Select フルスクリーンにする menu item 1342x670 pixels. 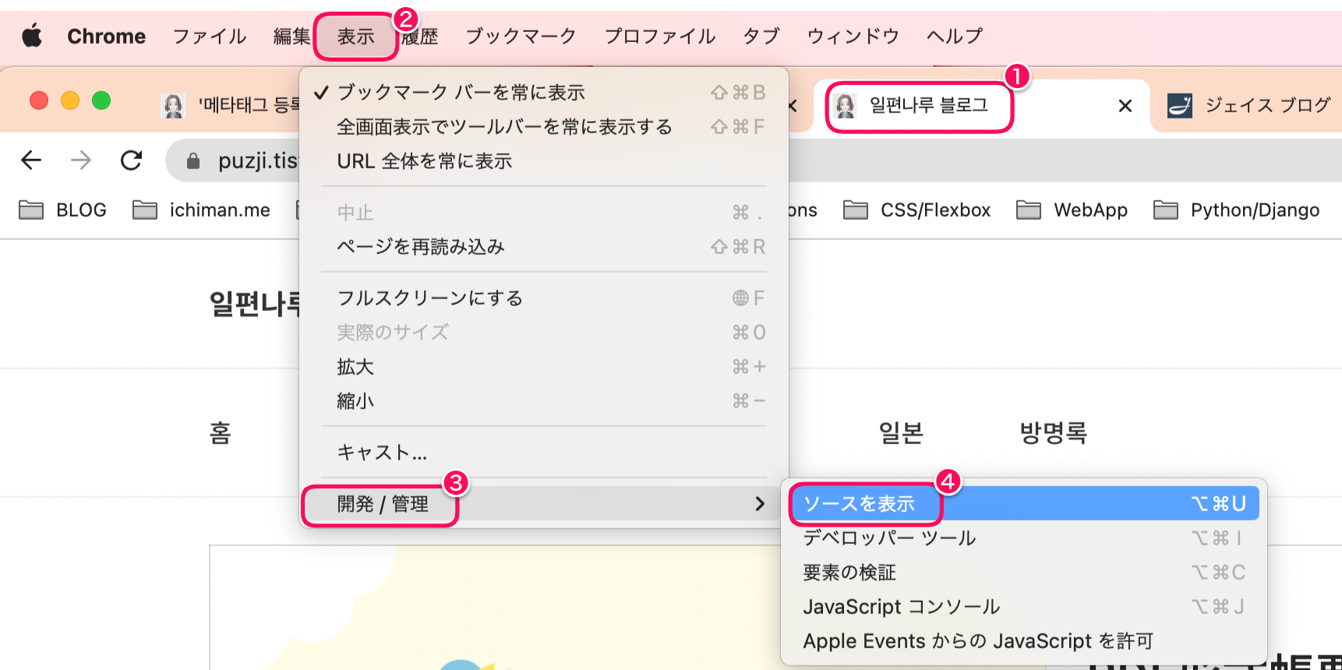tap(544, 298)
